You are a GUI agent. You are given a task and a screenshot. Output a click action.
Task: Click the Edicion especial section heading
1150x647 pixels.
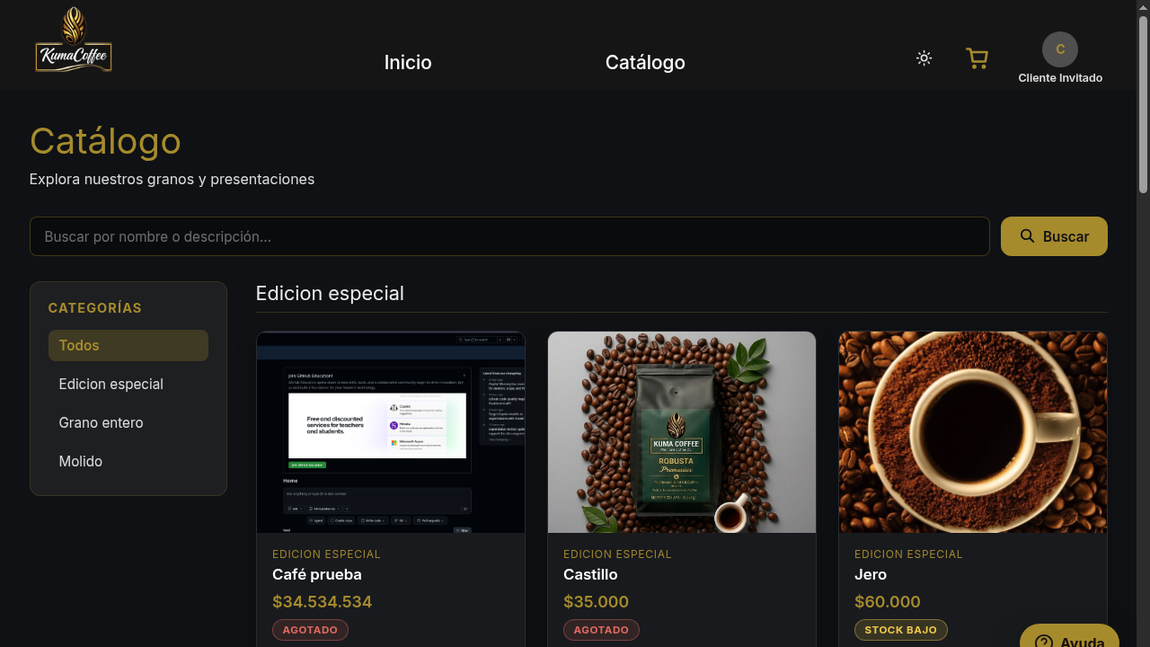coord(330,293)
